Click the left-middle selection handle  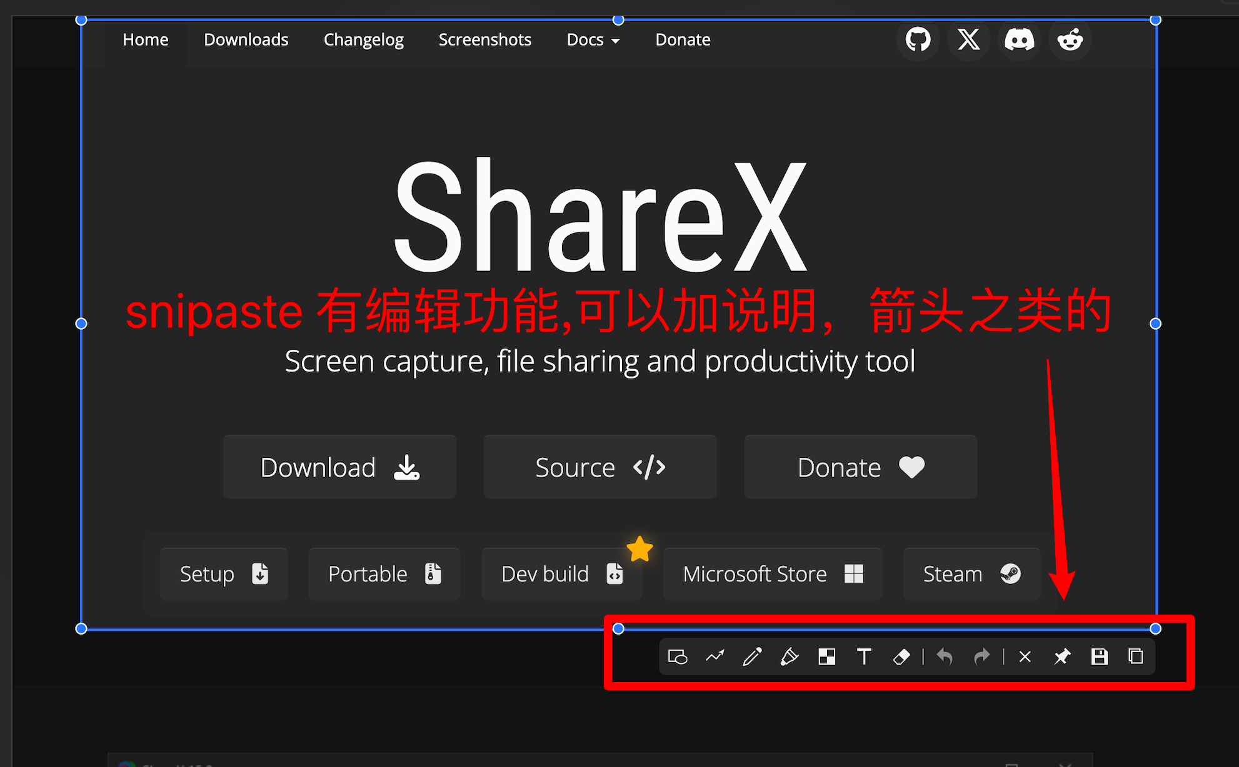pos(81,324)
